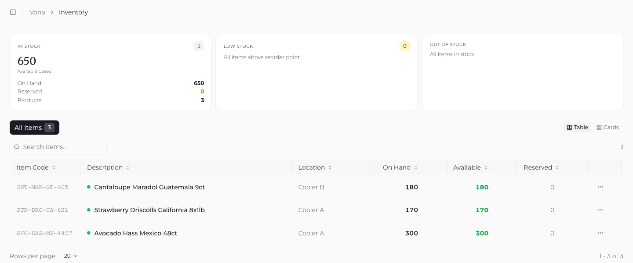Open the In Stock summary card
The width and height of the screenshot is (633, 263).
(x=110, y=72)
